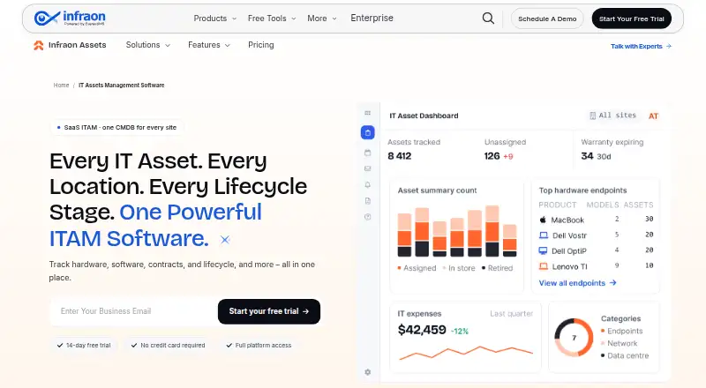Click the Assets tracked 8 412 value
Image resolution: width=706 pixels, height=388 pixels.
click(x=400, y=156)
